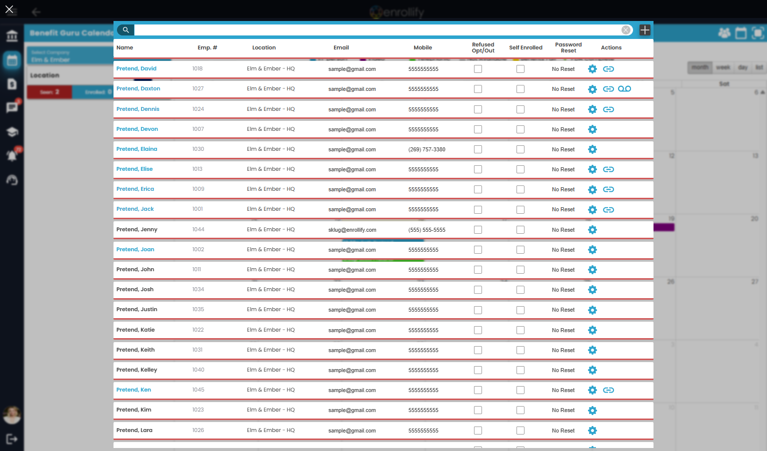The width and height of the screenshot is (767, 451).
Task: Click link icon for Pretend, Dennis
Action: point(608,109)
